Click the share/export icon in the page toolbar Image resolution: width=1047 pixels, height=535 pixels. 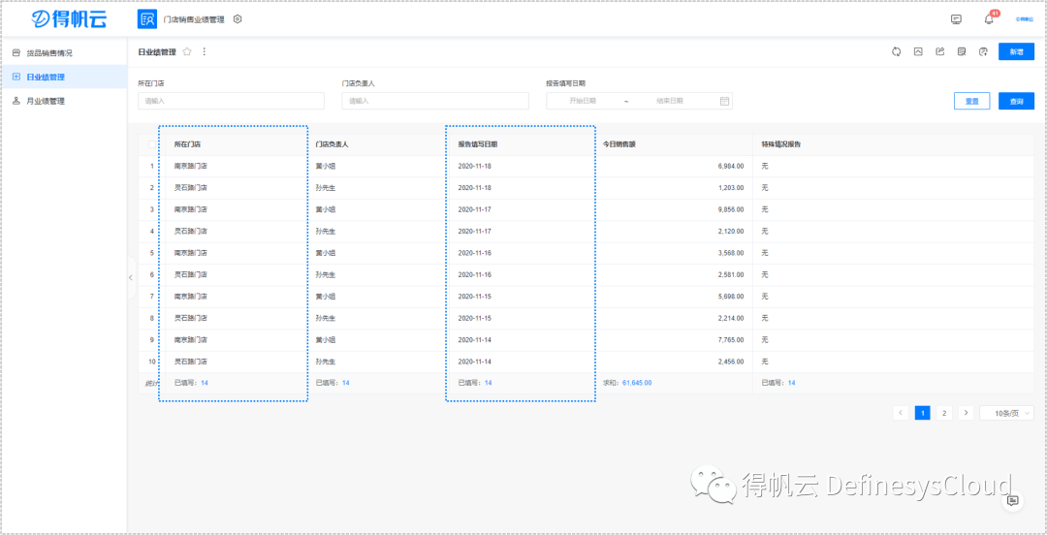(x=939, y=51)
